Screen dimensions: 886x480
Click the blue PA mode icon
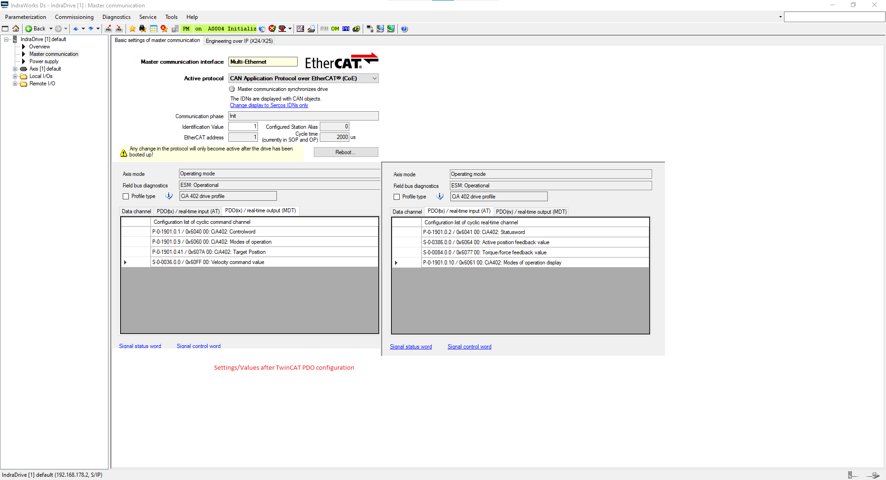346,29
